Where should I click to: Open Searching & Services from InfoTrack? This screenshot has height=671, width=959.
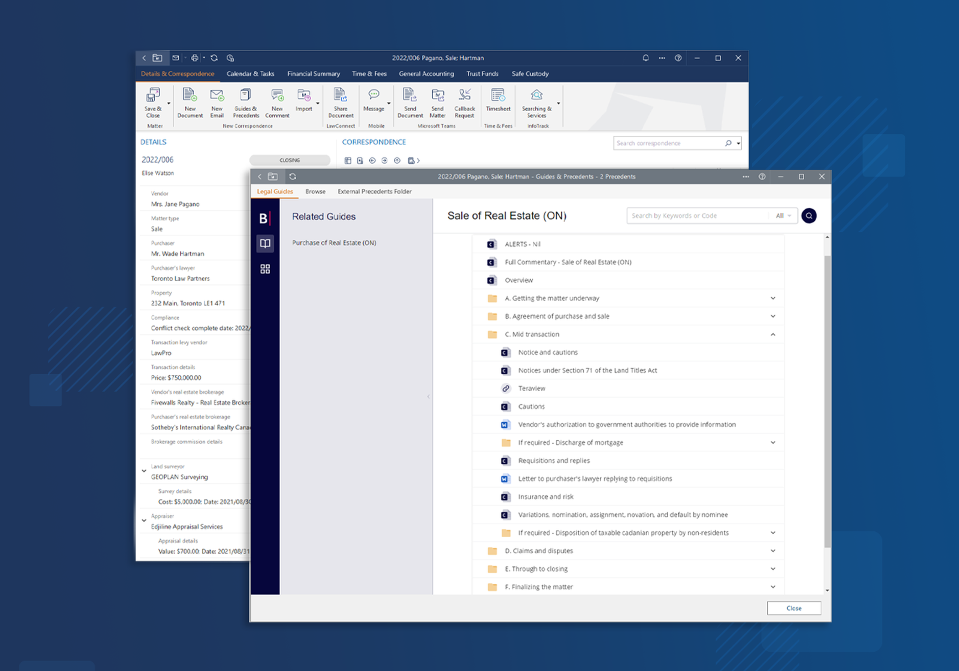[536, 103]
